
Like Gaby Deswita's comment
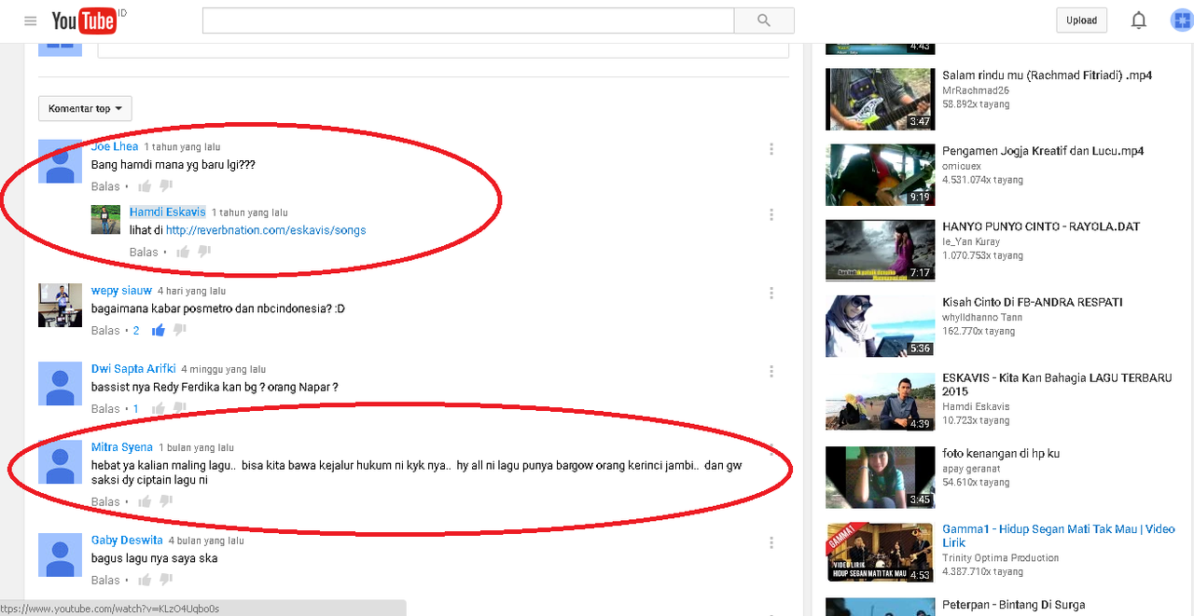pos(145,580)
